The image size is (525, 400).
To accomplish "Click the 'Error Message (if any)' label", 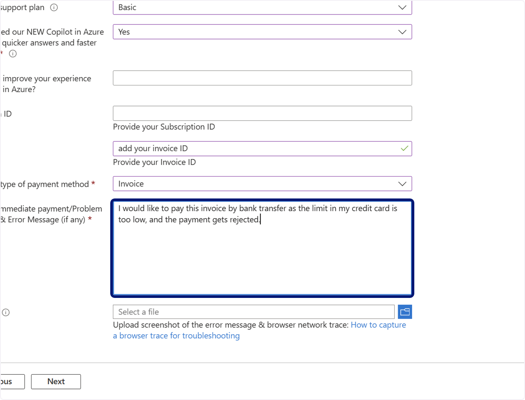I will (x=46, y=219).
